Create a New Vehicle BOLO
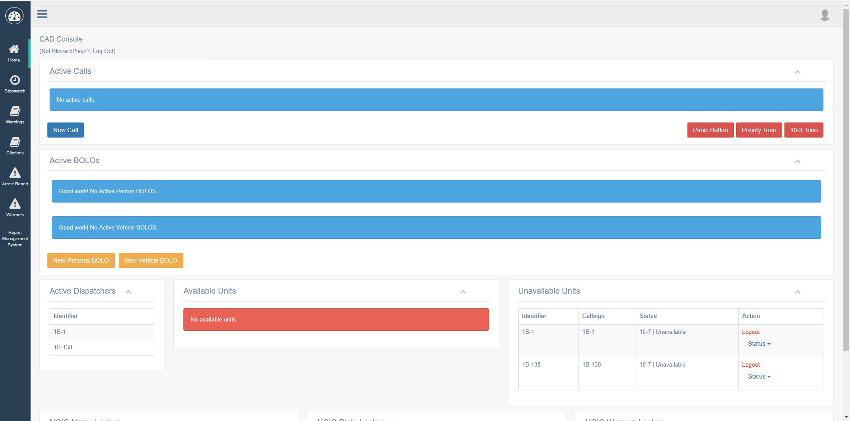Image resolution: width=850 pixels, height=421 pixels. 151,260
